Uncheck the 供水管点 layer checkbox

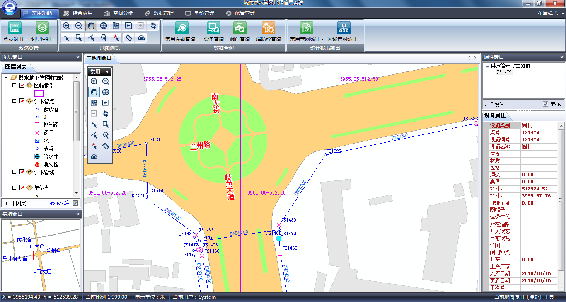click(22, 101)
